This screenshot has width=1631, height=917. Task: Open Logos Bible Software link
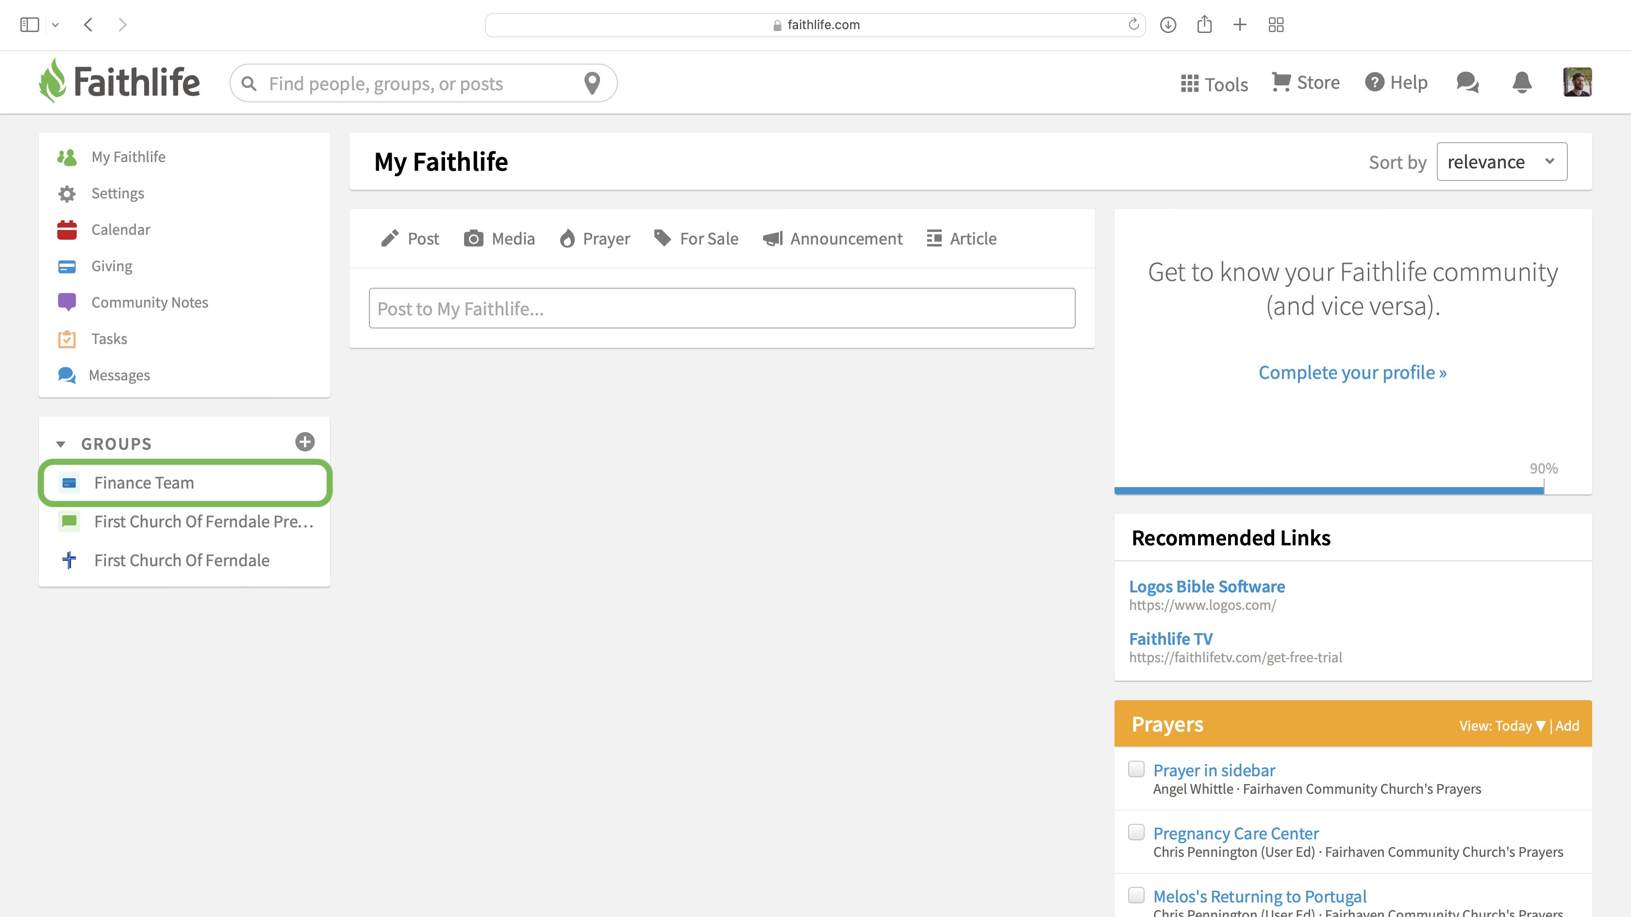(1207, 586)
